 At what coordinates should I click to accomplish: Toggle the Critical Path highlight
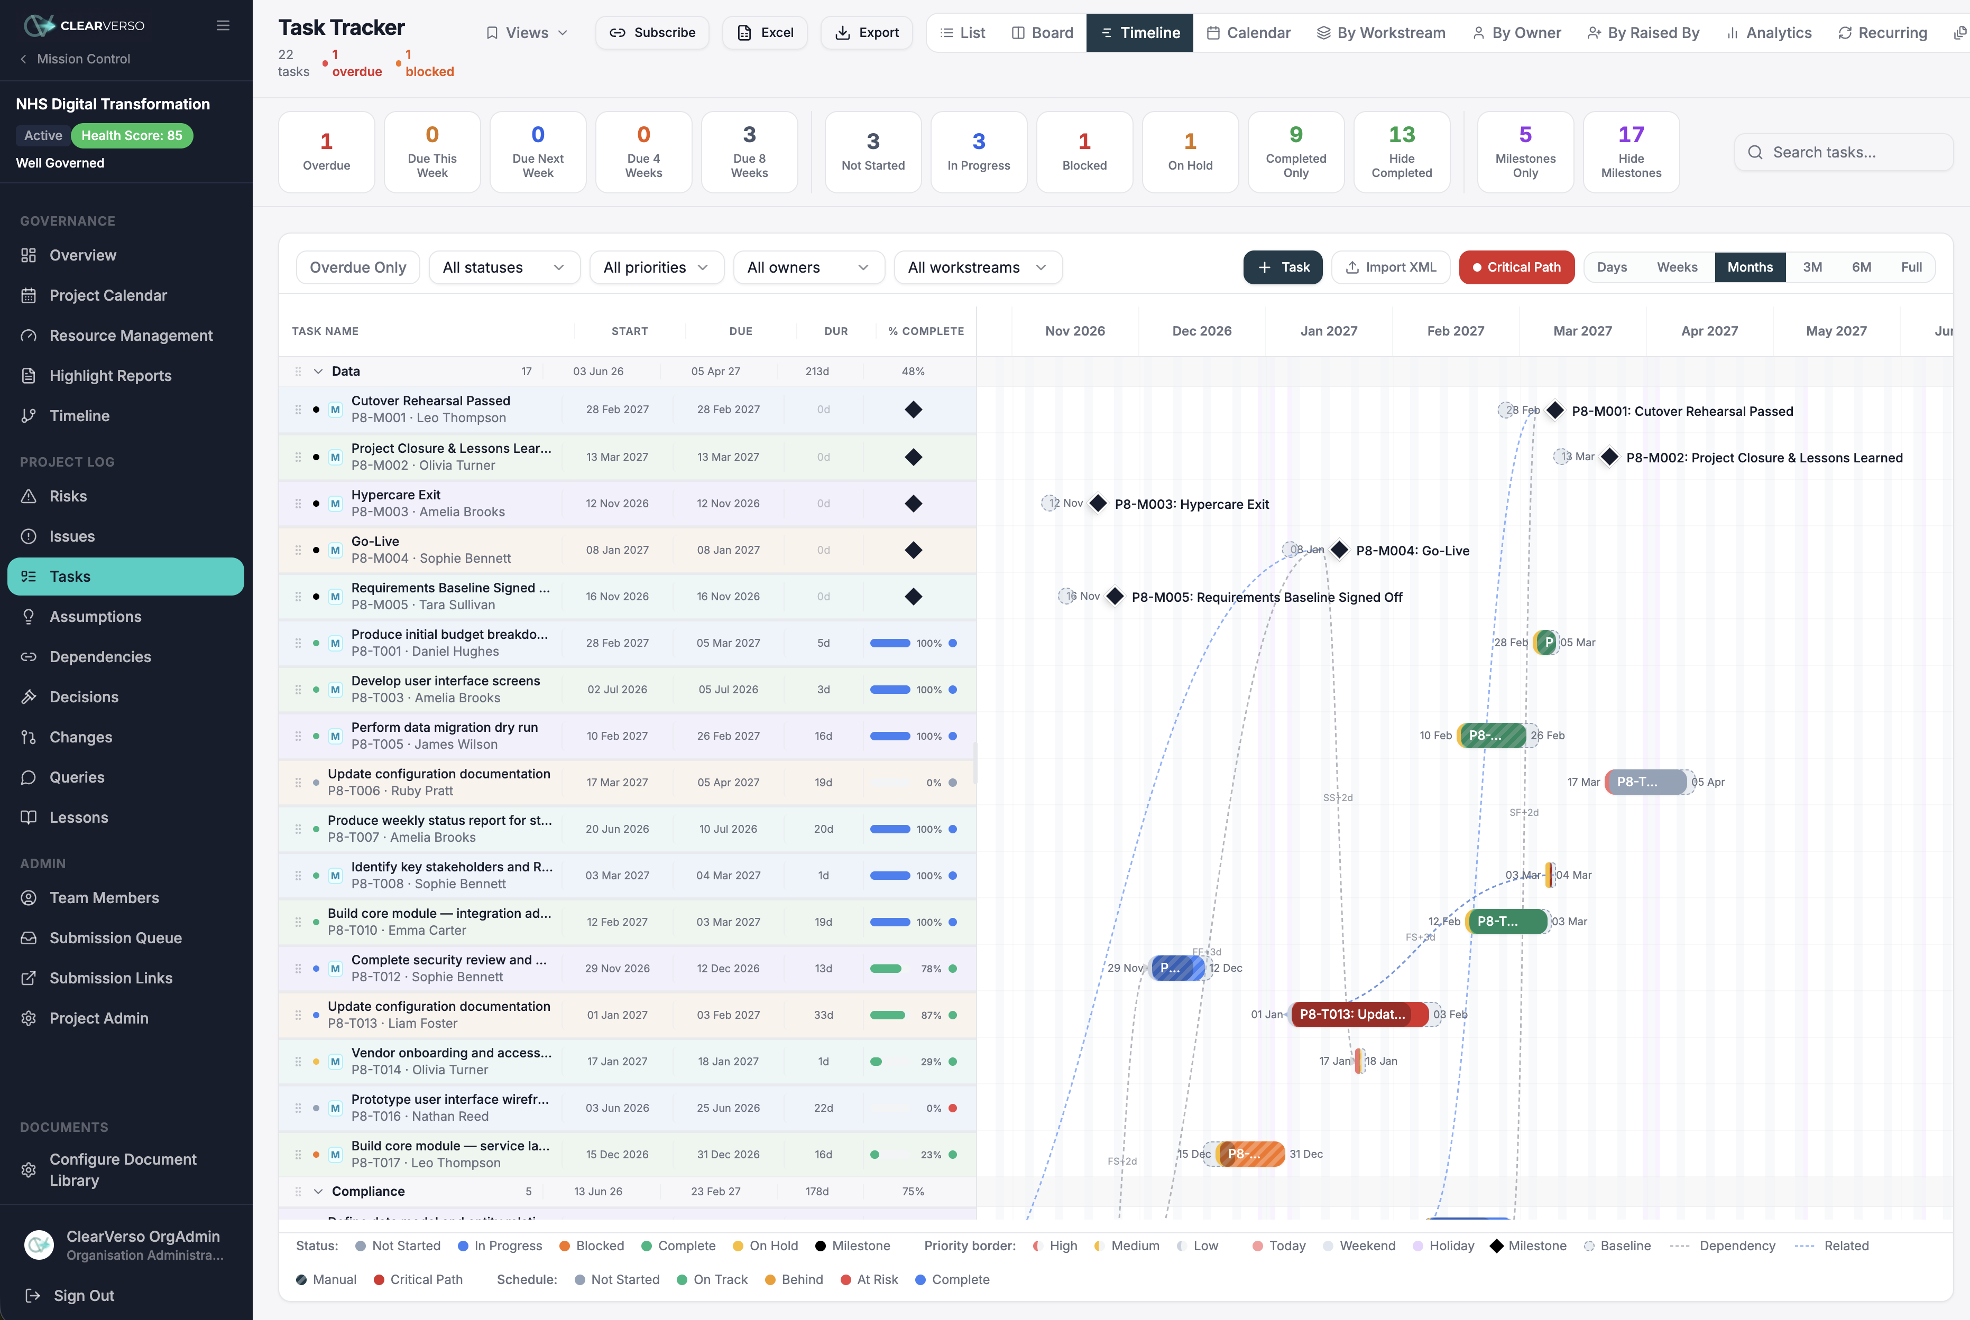[1516, 267]
